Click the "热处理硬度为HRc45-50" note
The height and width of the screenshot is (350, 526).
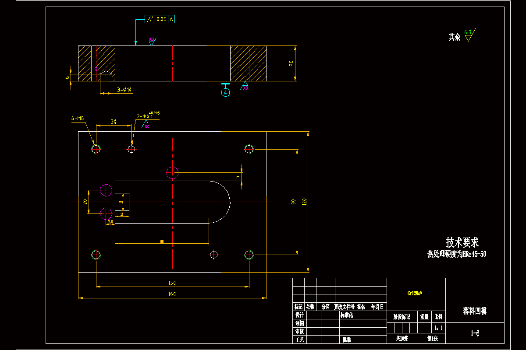[457, 254]
